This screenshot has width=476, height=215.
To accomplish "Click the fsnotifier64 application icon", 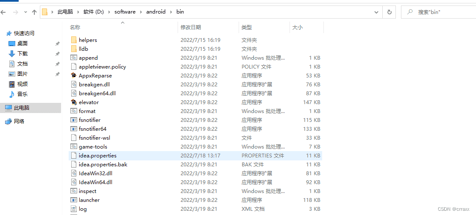I will point(73,129).
